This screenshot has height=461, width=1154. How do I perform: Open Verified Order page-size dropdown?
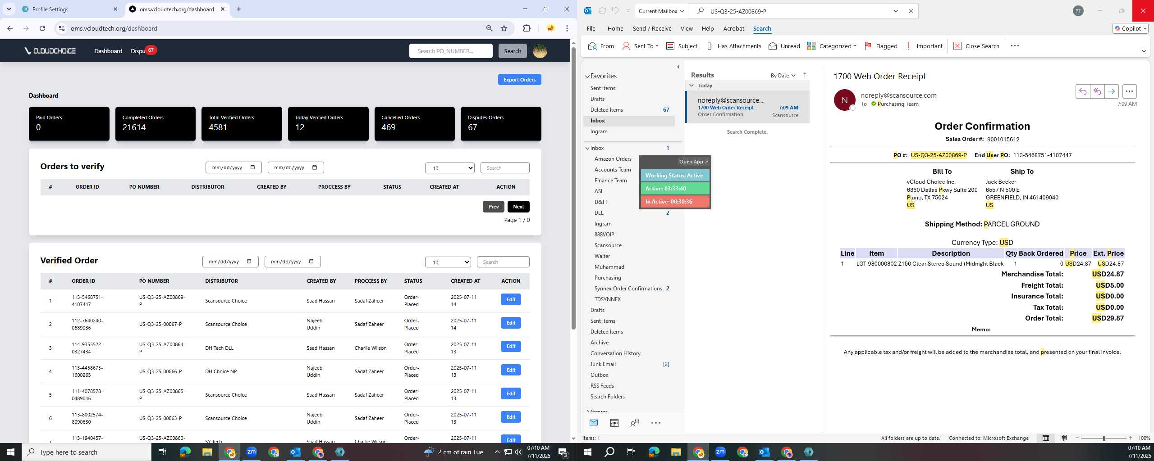448,262
